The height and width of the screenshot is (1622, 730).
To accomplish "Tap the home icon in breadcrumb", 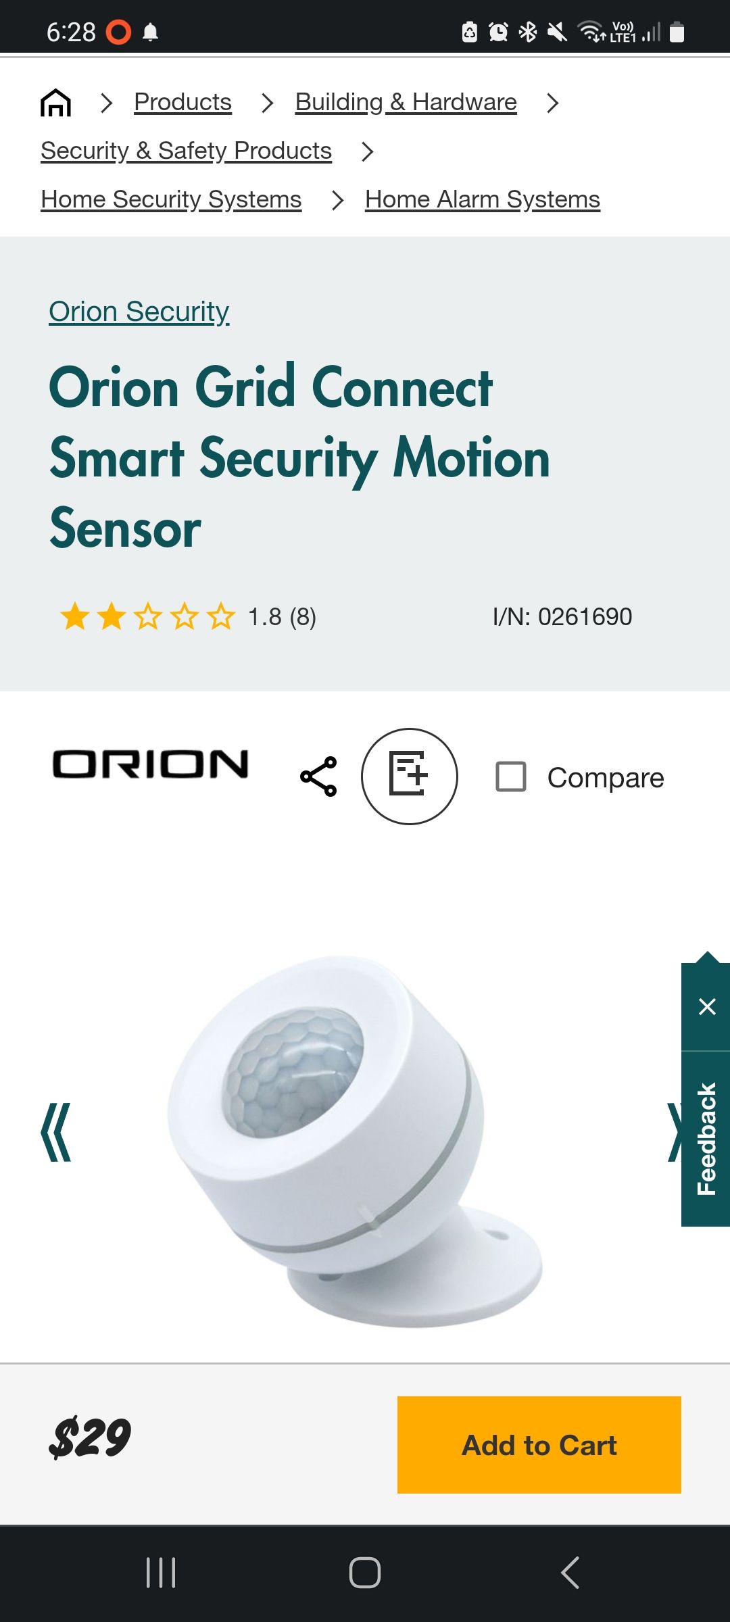I will point(55,103).
